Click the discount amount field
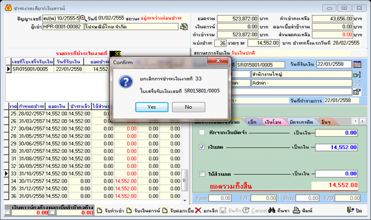Screen dimensions: 371x220 [x=337, y=173]
